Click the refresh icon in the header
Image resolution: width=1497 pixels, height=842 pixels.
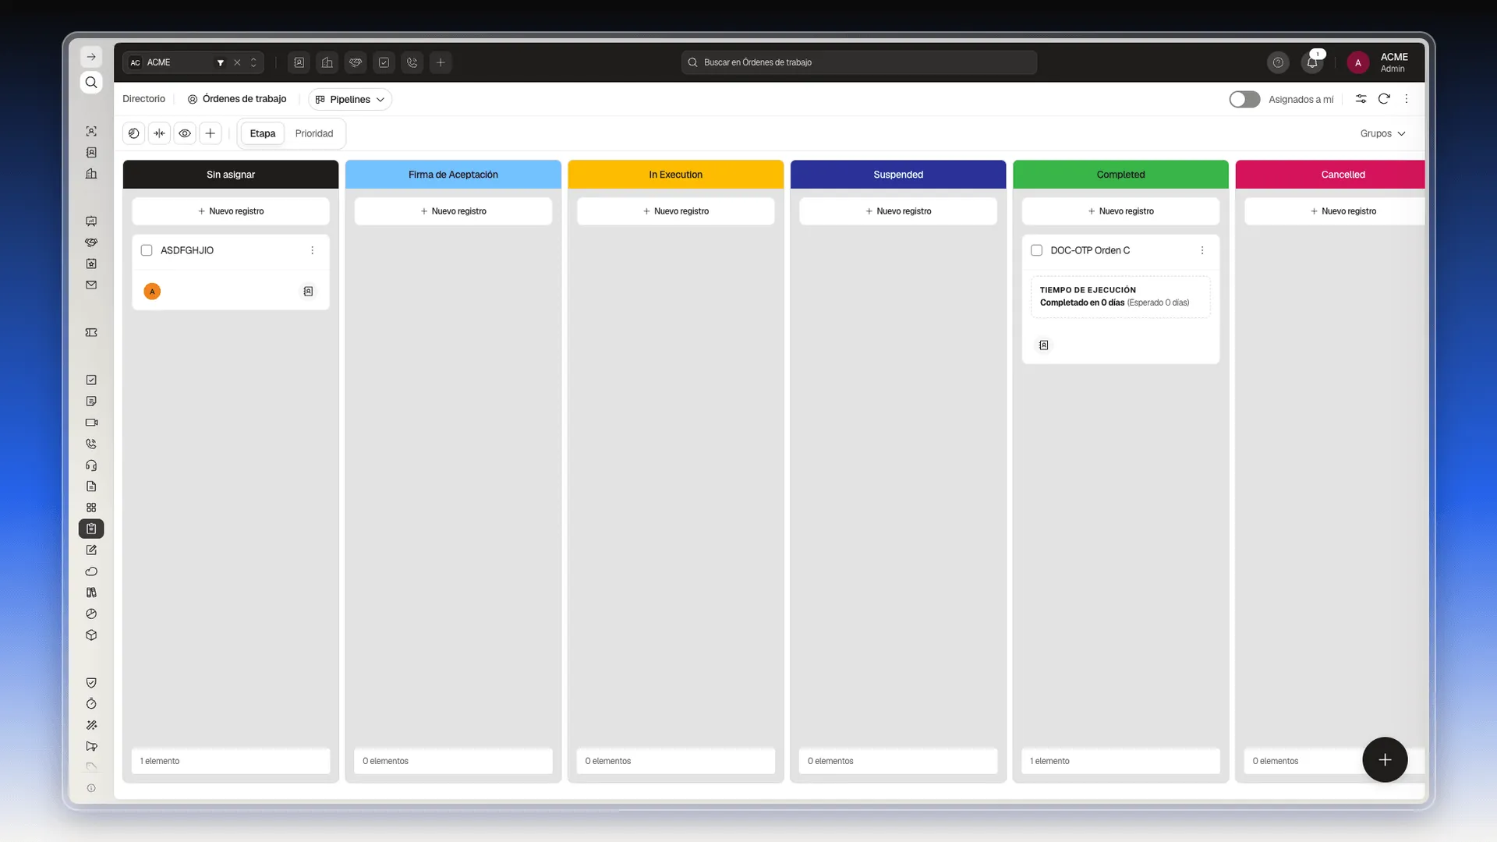(x=1384, y=99)
